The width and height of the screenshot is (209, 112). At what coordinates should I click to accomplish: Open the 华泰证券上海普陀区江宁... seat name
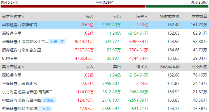pyautogui.click(x=25, y=42)
